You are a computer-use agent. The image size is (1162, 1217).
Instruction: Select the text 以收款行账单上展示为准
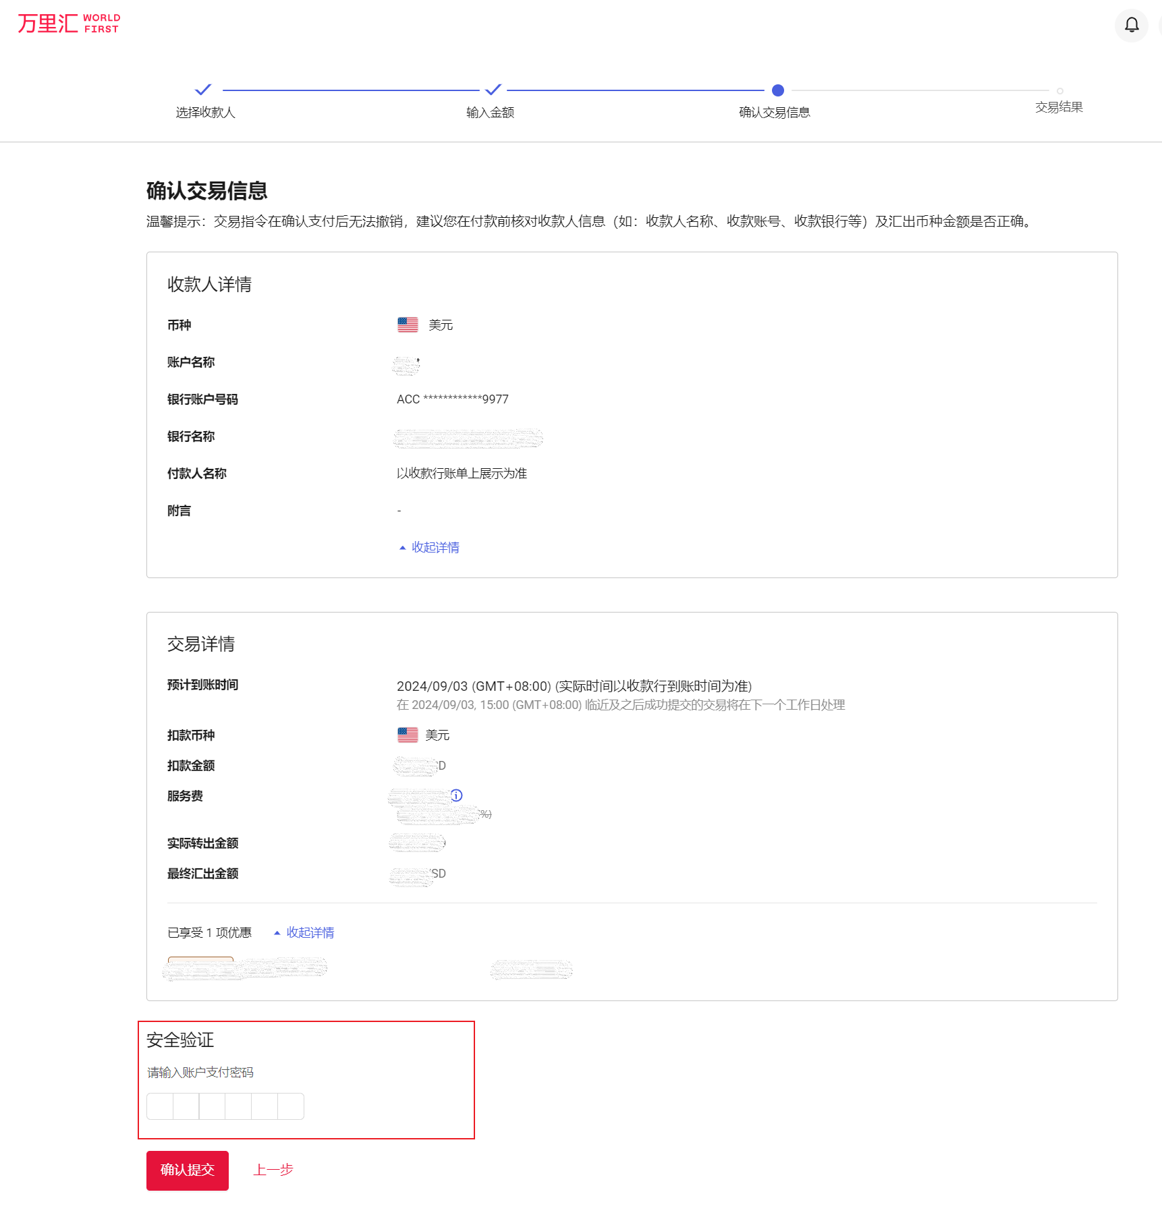(462, 474)
